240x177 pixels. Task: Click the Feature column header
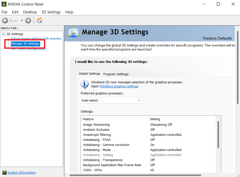[x=114, y=119]
